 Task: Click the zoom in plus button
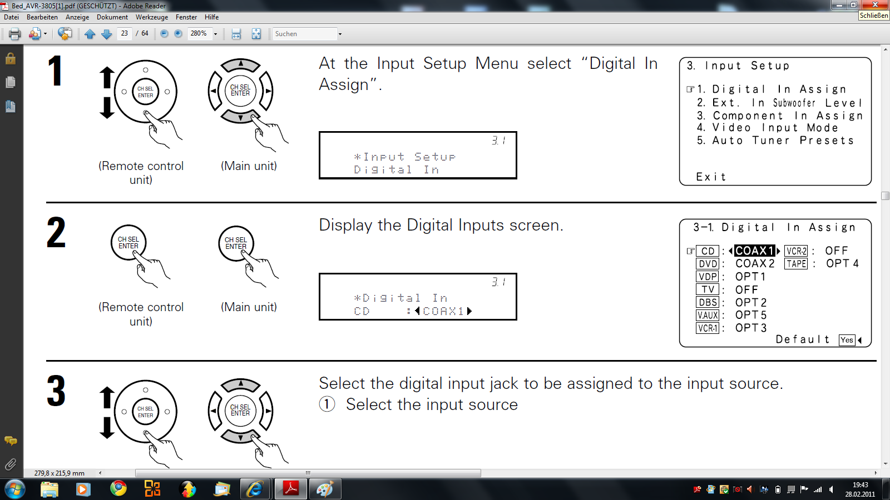(178, 34)
